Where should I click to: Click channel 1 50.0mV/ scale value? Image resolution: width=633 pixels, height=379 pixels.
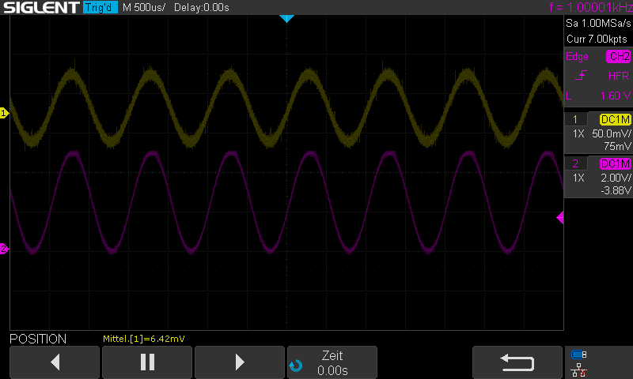[611, 133]
